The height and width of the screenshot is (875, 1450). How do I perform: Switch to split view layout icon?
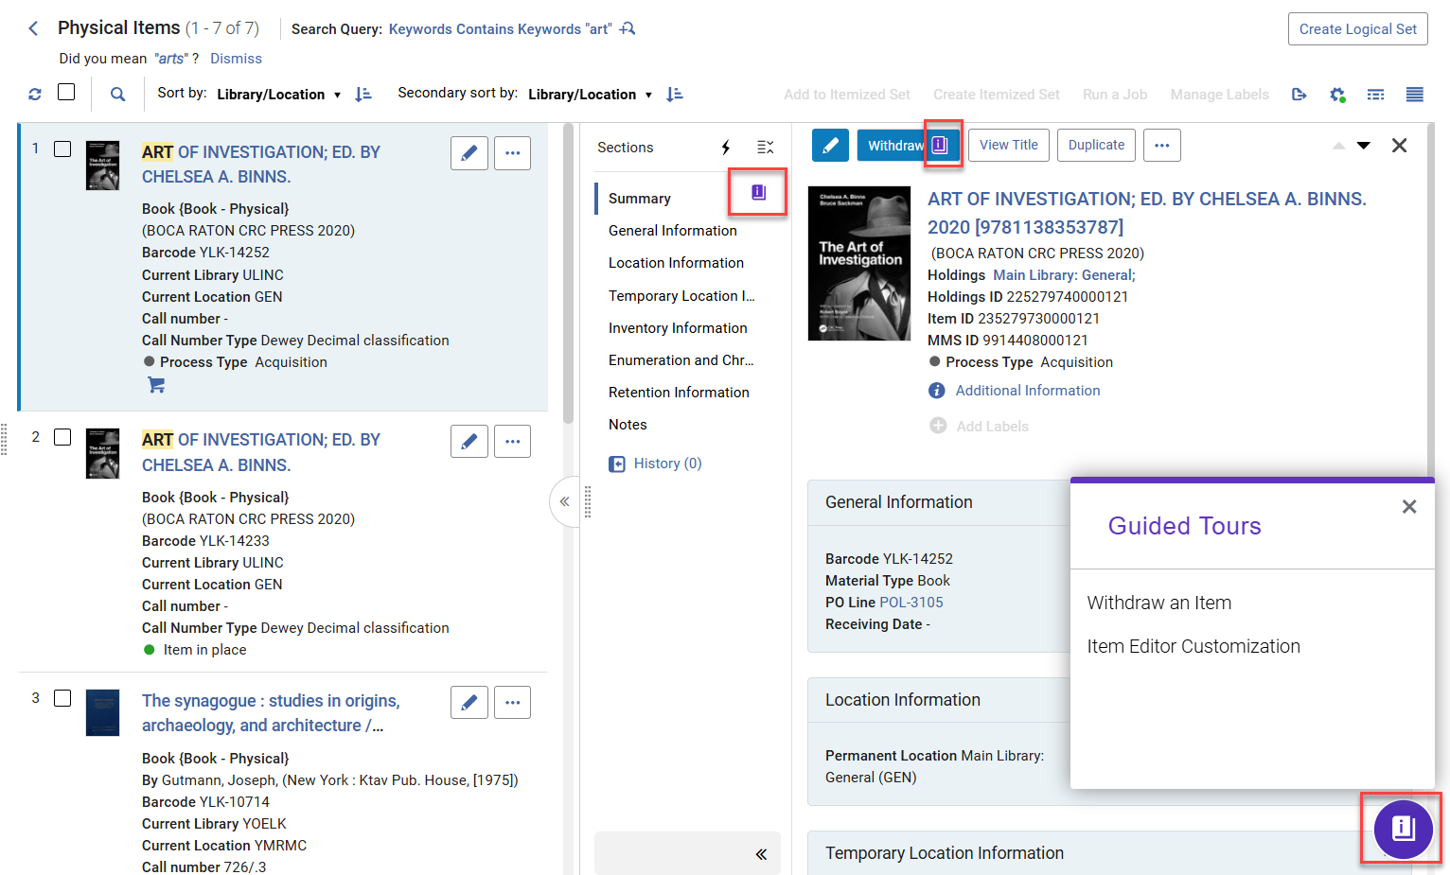(x=1376, y=95)
